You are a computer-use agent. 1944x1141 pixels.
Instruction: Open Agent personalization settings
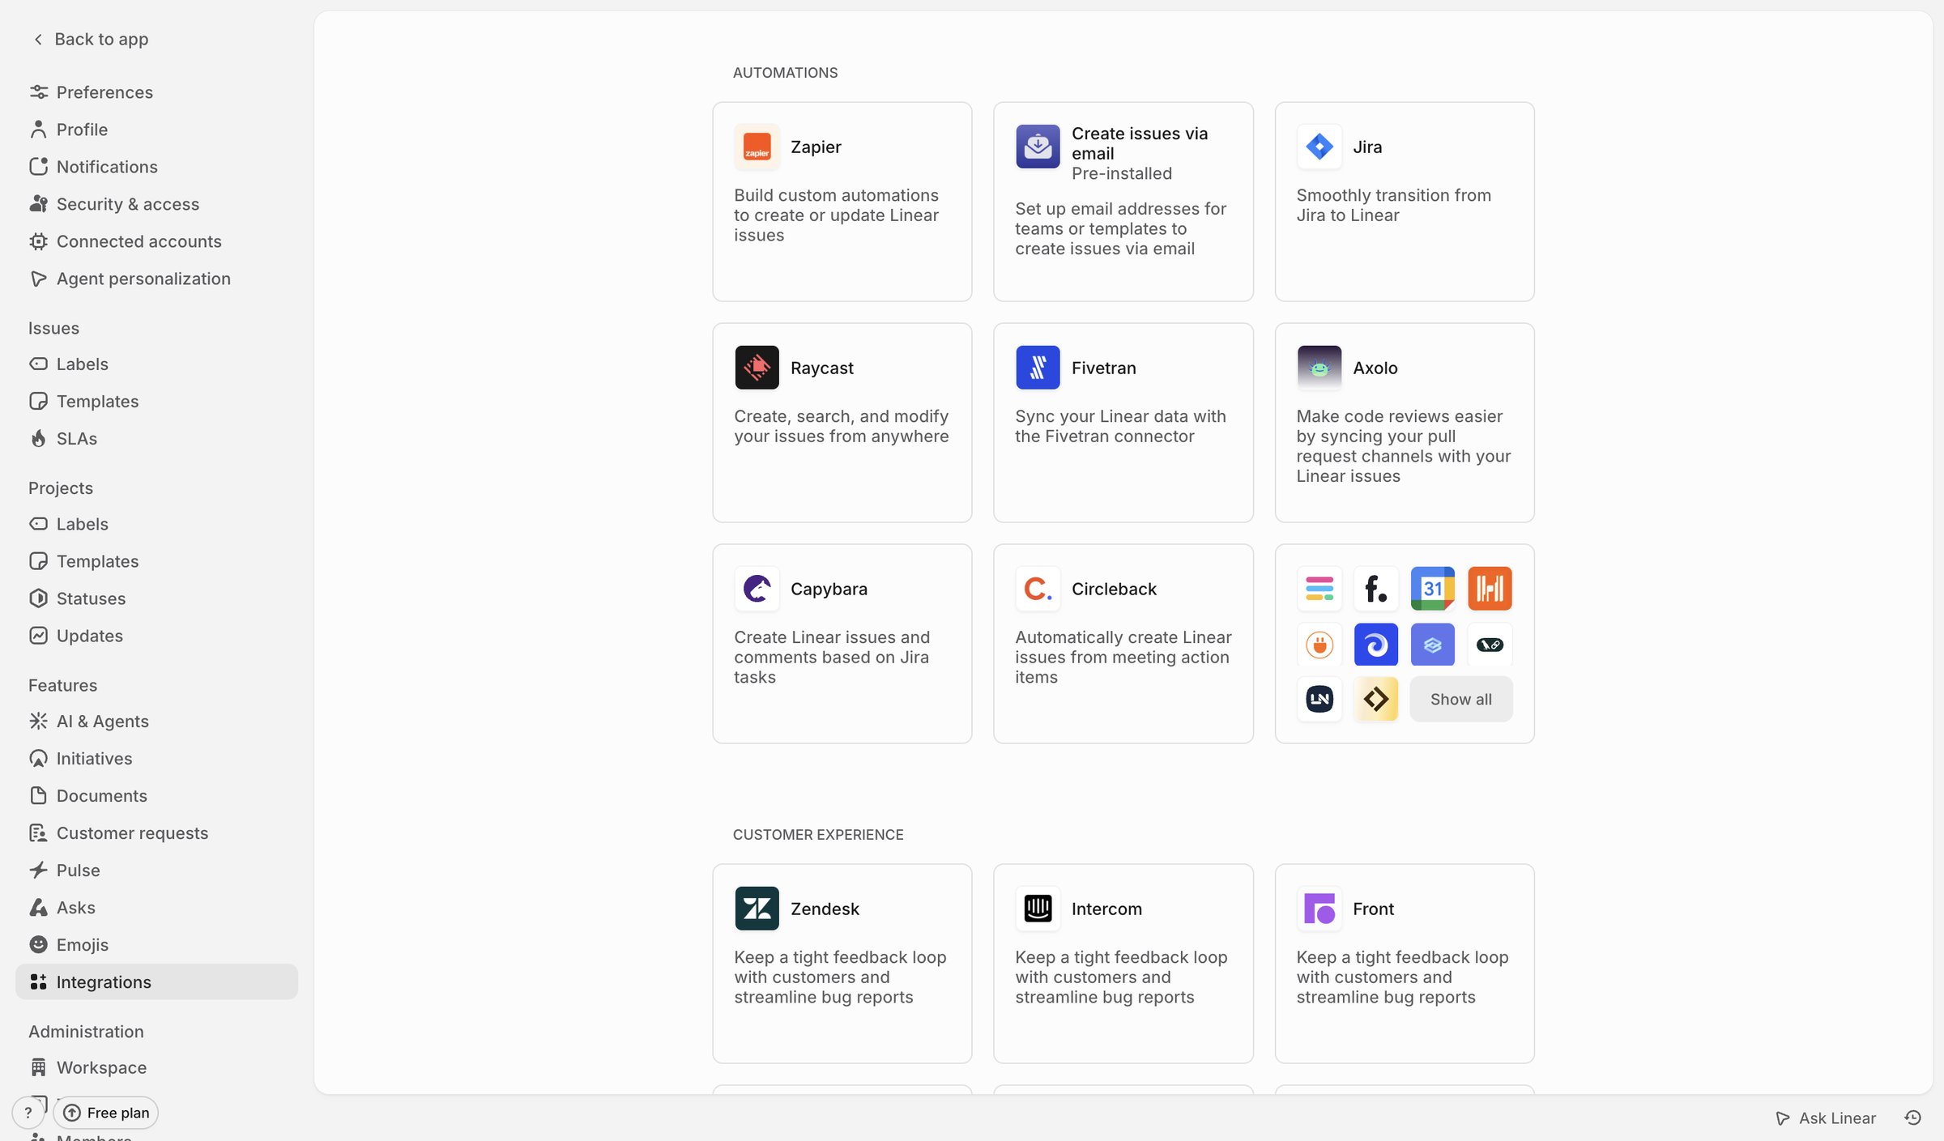(x=156, y=279)
